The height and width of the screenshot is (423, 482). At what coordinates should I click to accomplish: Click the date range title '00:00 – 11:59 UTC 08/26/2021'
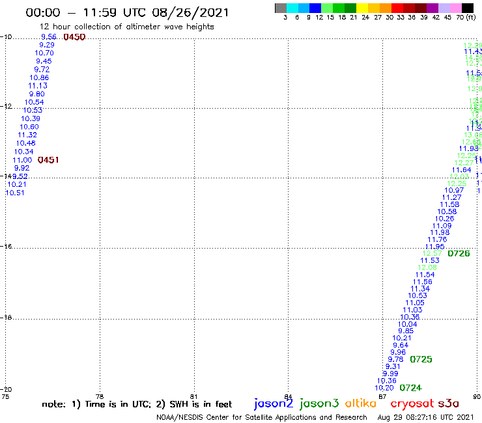127,12
